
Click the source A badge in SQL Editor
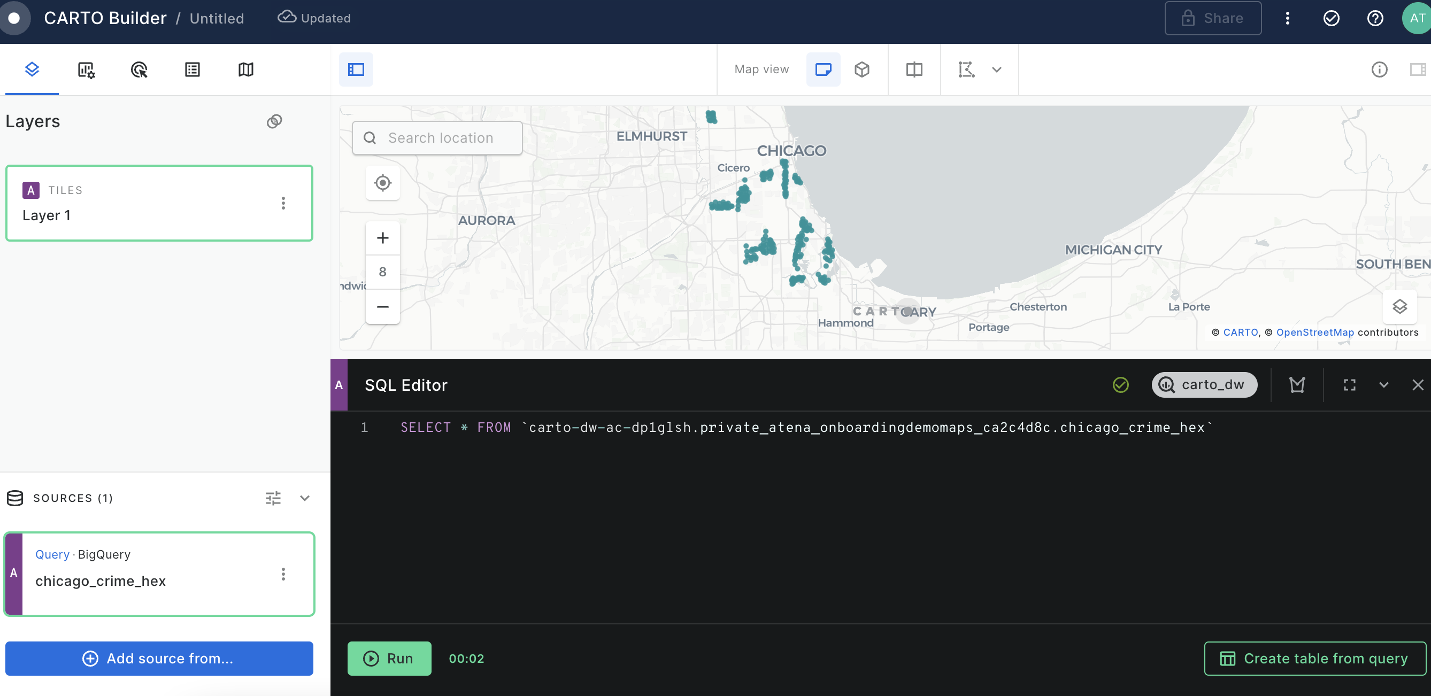tap(339, 384)
